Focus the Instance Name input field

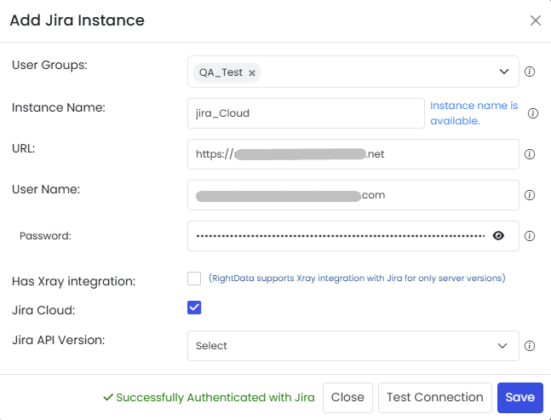click(x=306, y=113)
